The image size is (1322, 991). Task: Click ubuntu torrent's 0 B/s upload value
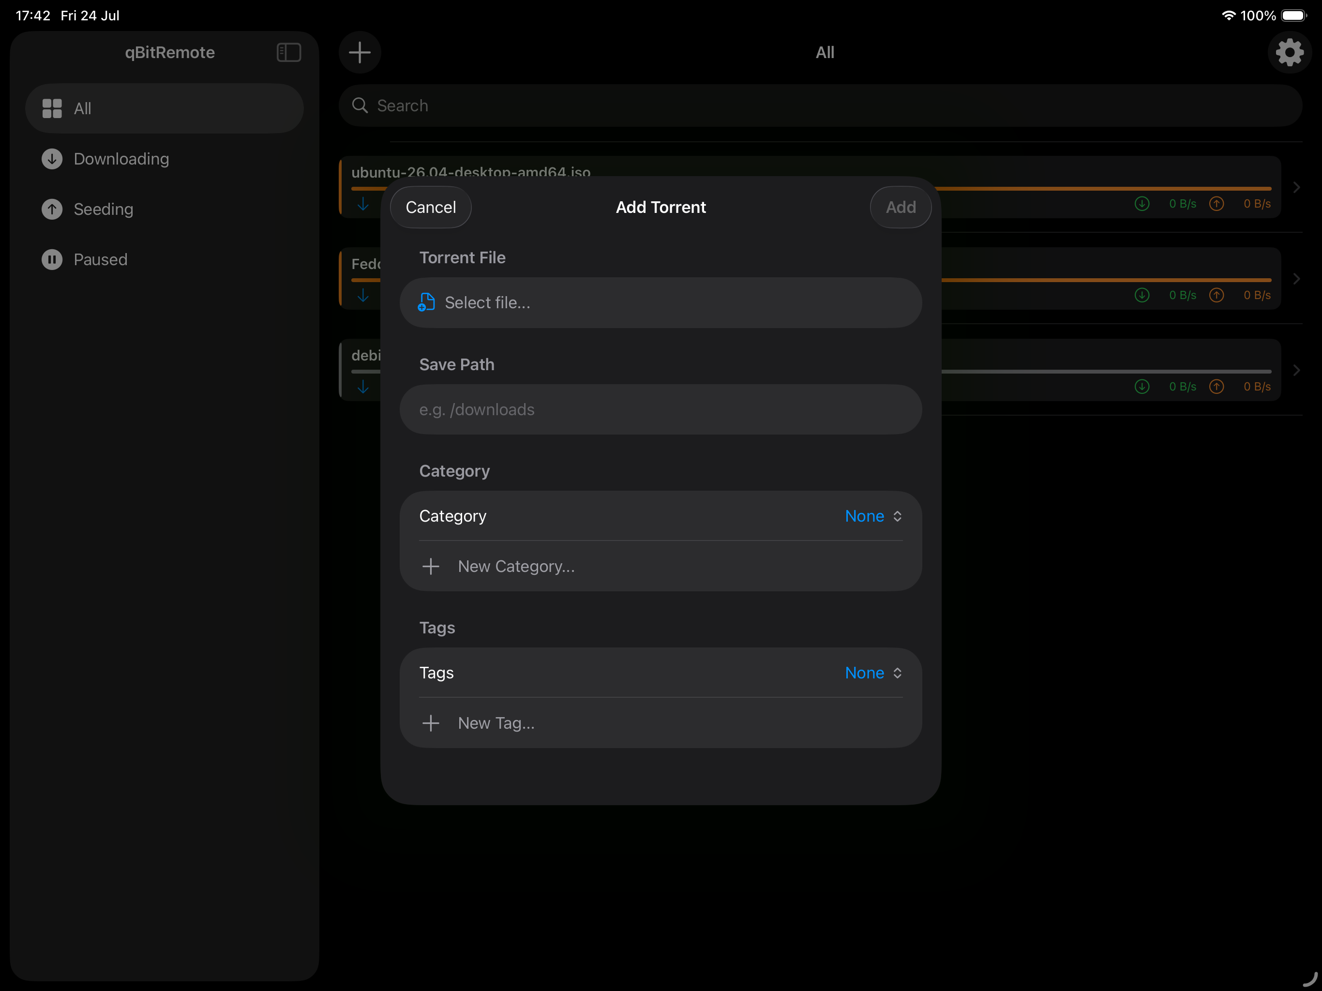(1257, 204)
